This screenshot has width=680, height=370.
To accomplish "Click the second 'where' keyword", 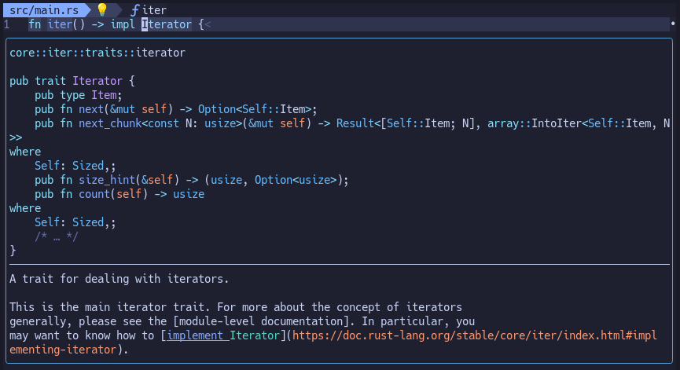I will pyautogui.click(x=25, y=208).
